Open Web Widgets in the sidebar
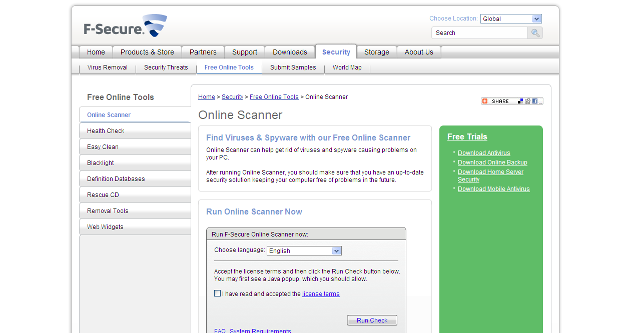 (135, 227)
